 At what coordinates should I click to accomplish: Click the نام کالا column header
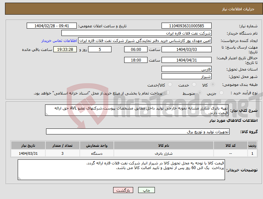click(164, 145)
